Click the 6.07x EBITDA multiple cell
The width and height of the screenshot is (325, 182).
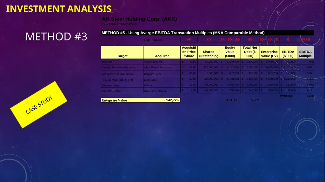pyautogui.click(x=305, y=67)
